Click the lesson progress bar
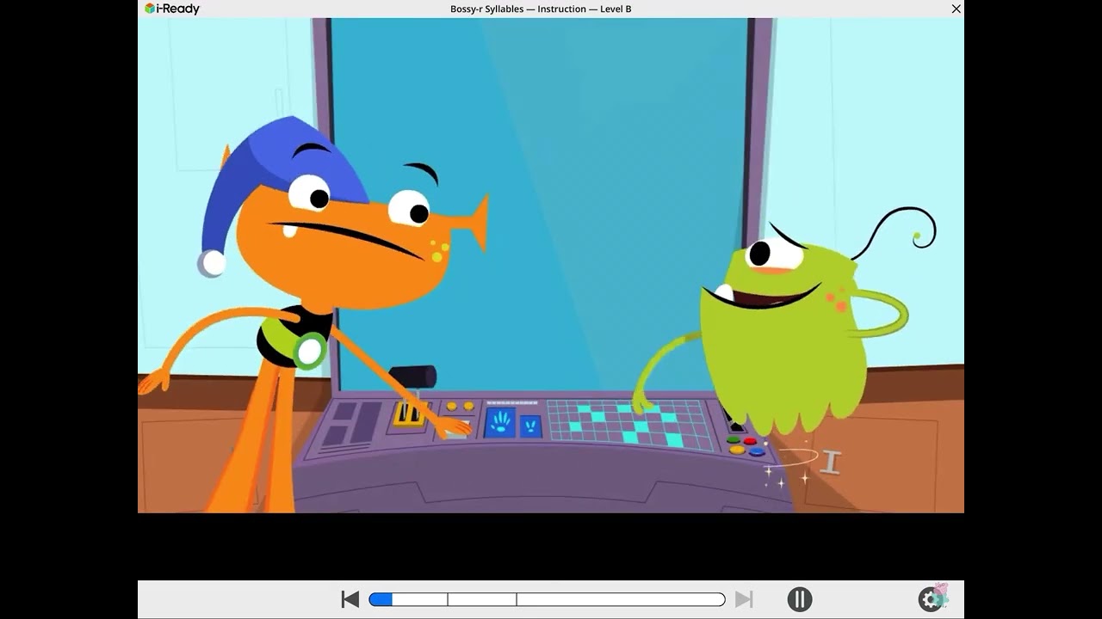Viewport: 1102px width, 619px height. click(x=548, y=599)
